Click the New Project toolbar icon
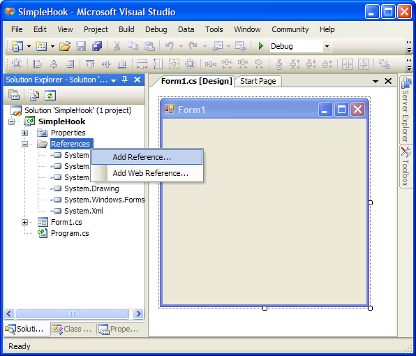416x356 pixels. tap(17, 46)
